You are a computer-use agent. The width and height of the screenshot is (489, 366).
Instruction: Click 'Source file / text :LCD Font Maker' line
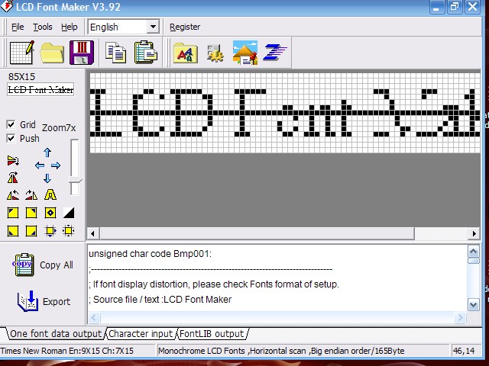click(160, 300)
